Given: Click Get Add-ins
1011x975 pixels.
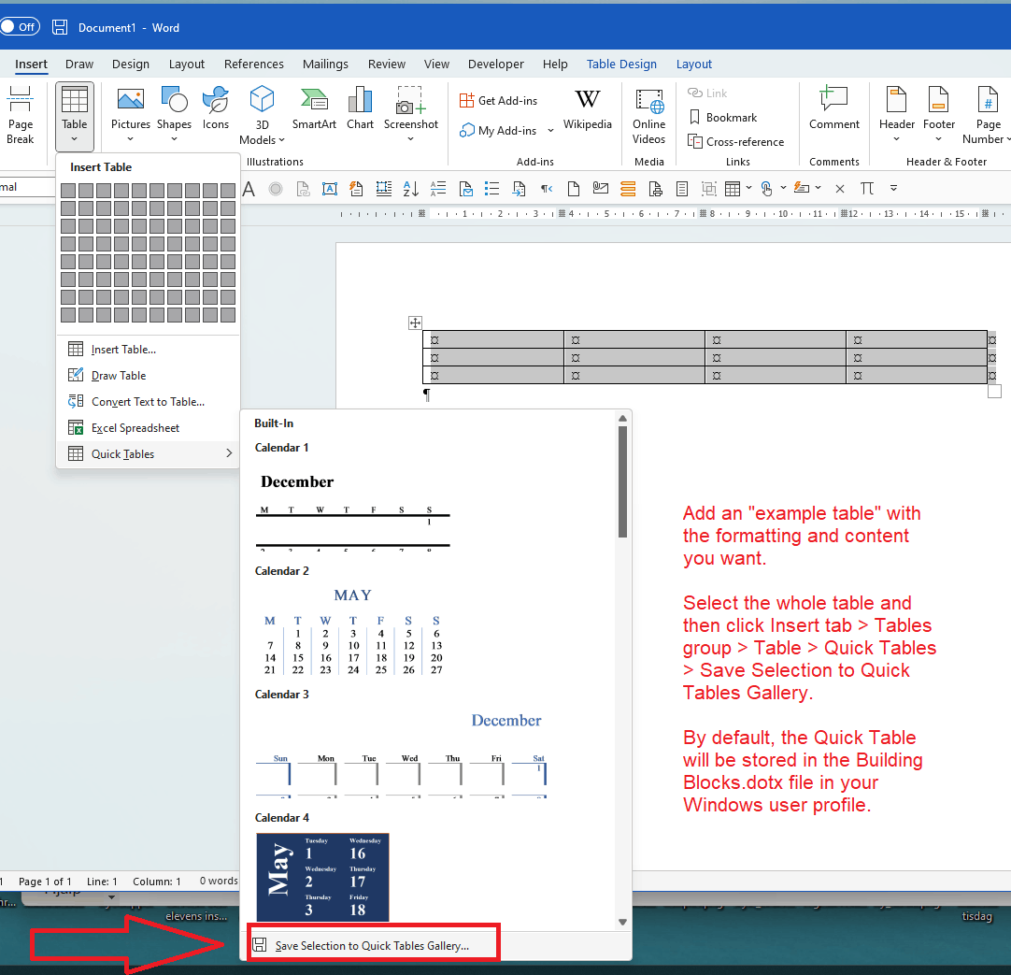Looking at the screenshot, I should 498,101.
